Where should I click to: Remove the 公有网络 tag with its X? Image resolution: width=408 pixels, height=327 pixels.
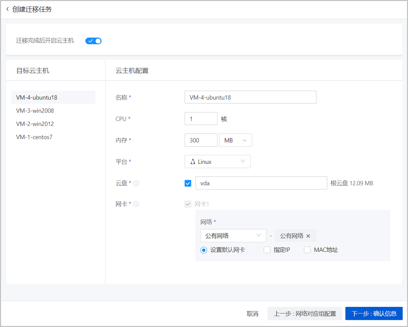(308, 236)
